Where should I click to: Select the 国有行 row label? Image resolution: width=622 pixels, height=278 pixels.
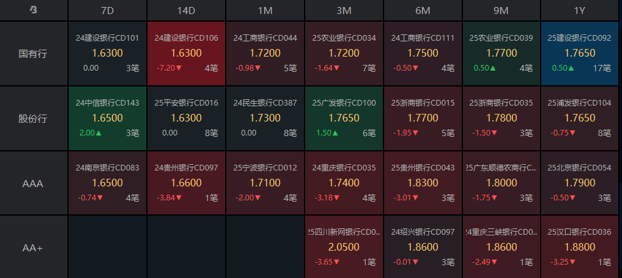pyautogui.click(x=33, y=53)
